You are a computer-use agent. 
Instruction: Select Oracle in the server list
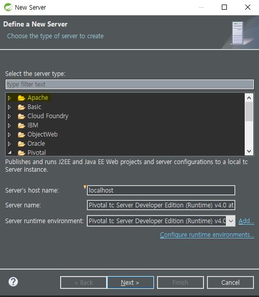pyautogui.click(x=36, y=144)
